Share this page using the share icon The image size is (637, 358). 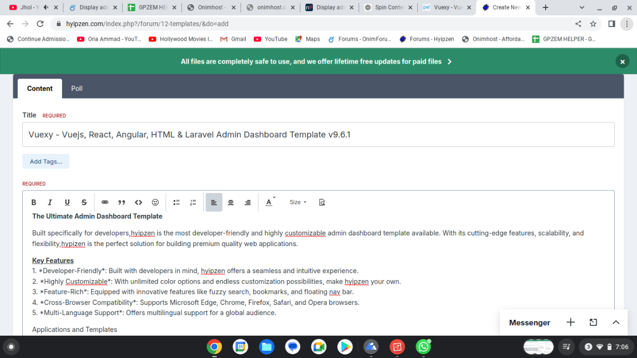pyautogui.click(x=578, y=24)
